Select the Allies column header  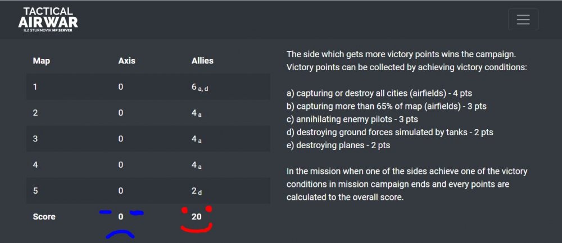(202, 61)
